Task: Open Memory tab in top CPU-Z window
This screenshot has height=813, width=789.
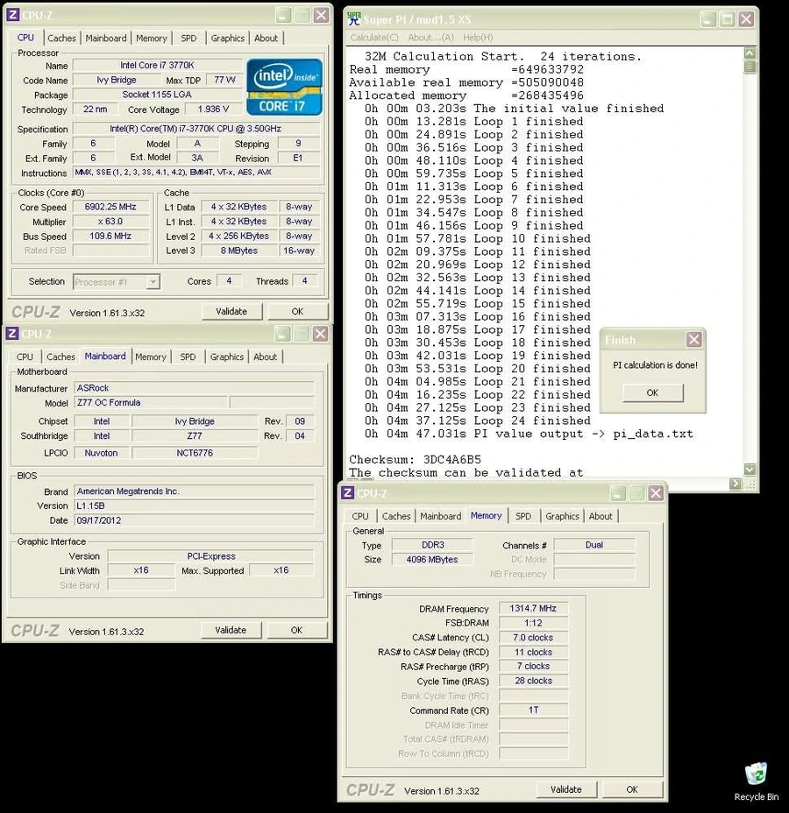Action: click(152, 38)
